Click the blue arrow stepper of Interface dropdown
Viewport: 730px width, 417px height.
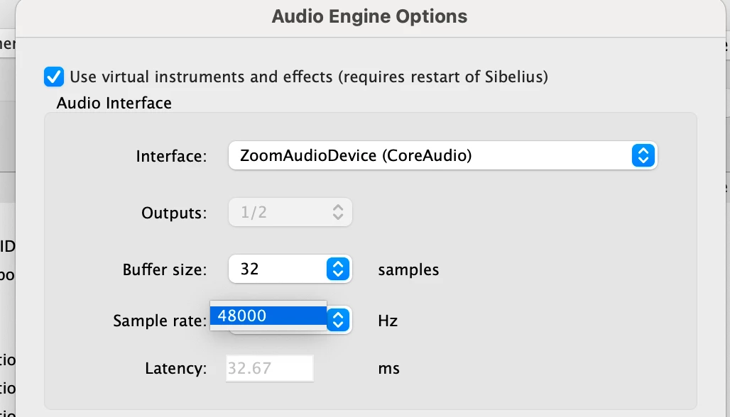642,155
